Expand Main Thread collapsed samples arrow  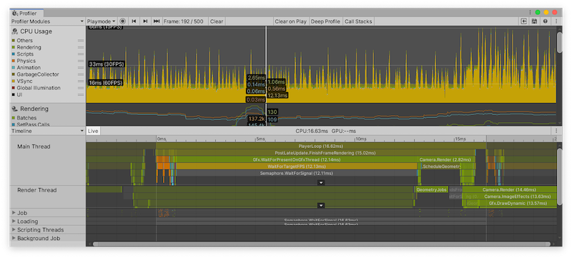tap(320, 182)
